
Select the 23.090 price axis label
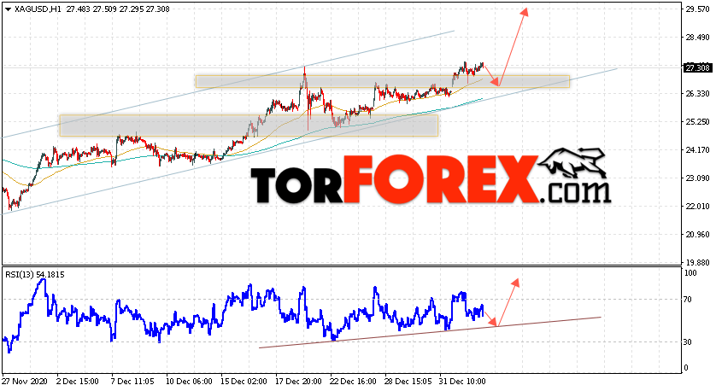click(x=697, y=178)
